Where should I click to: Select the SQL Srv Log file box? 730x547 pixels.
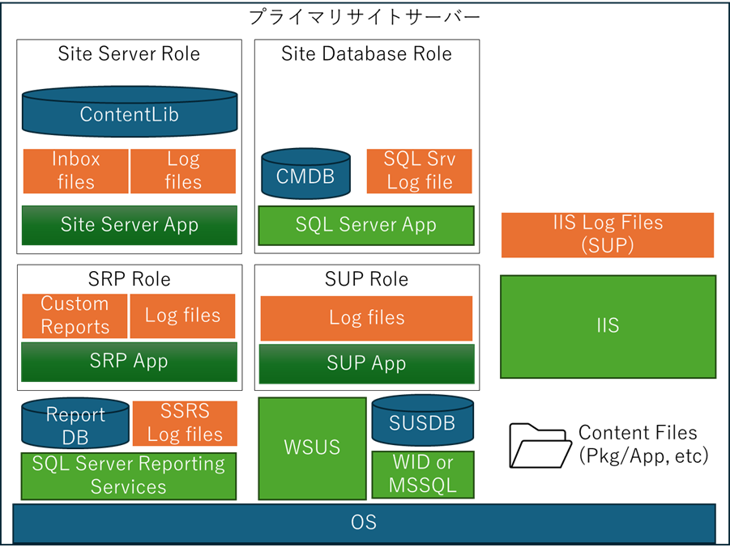(x=420, y=172)
